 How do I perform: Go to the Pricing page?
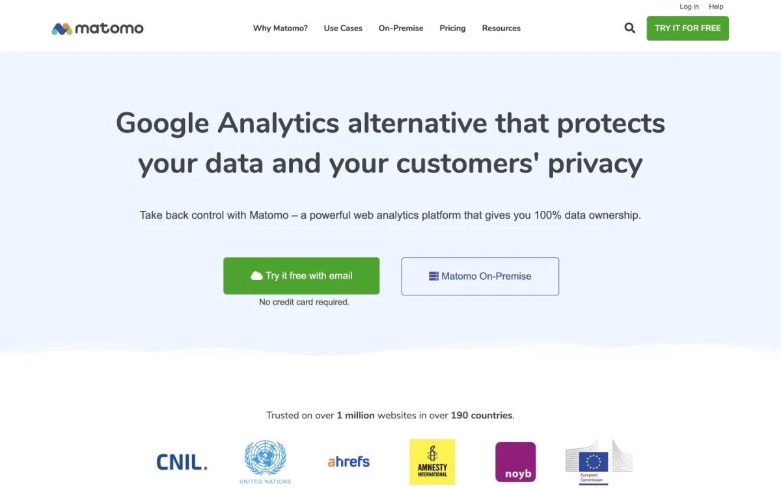(452, 28)
